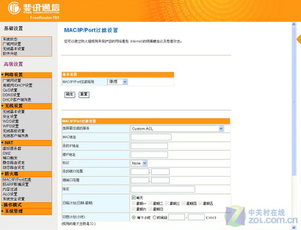Screen dimensions: 301x230
Task: Expand the 防火墙 sidebar section
Action: pos(26,174)
